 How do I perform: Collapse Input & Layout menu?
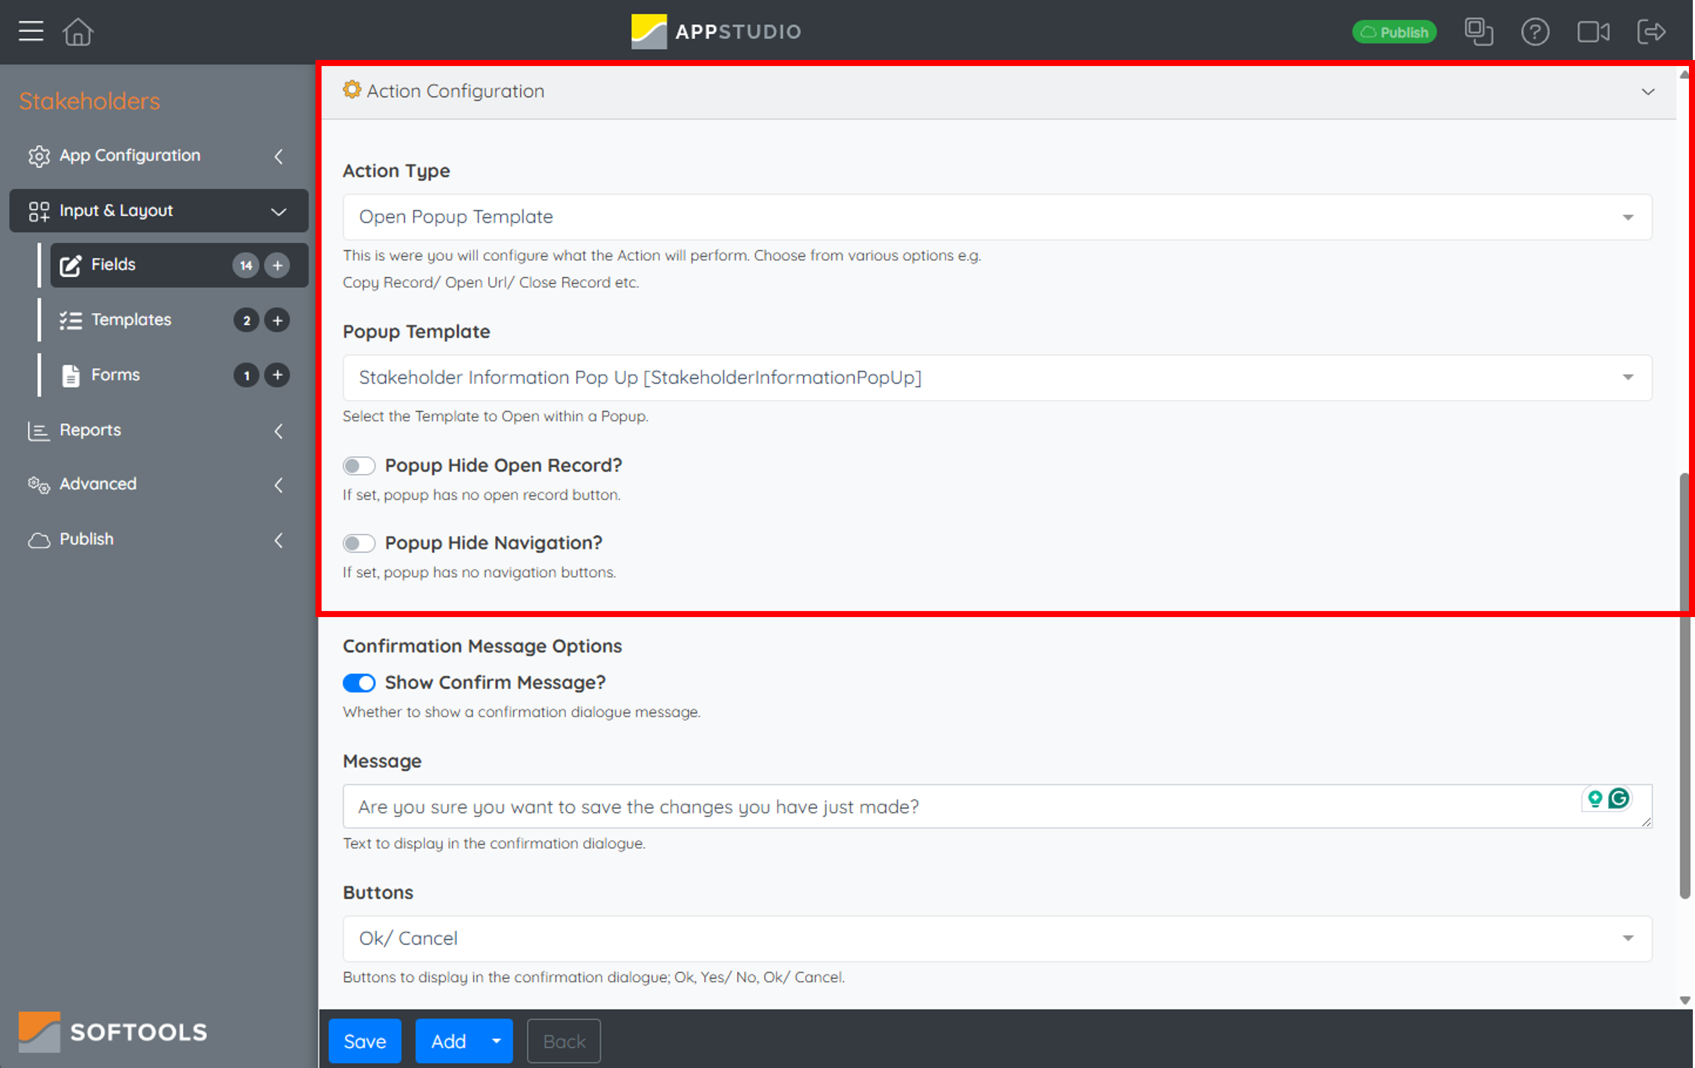tap(158, 211)
